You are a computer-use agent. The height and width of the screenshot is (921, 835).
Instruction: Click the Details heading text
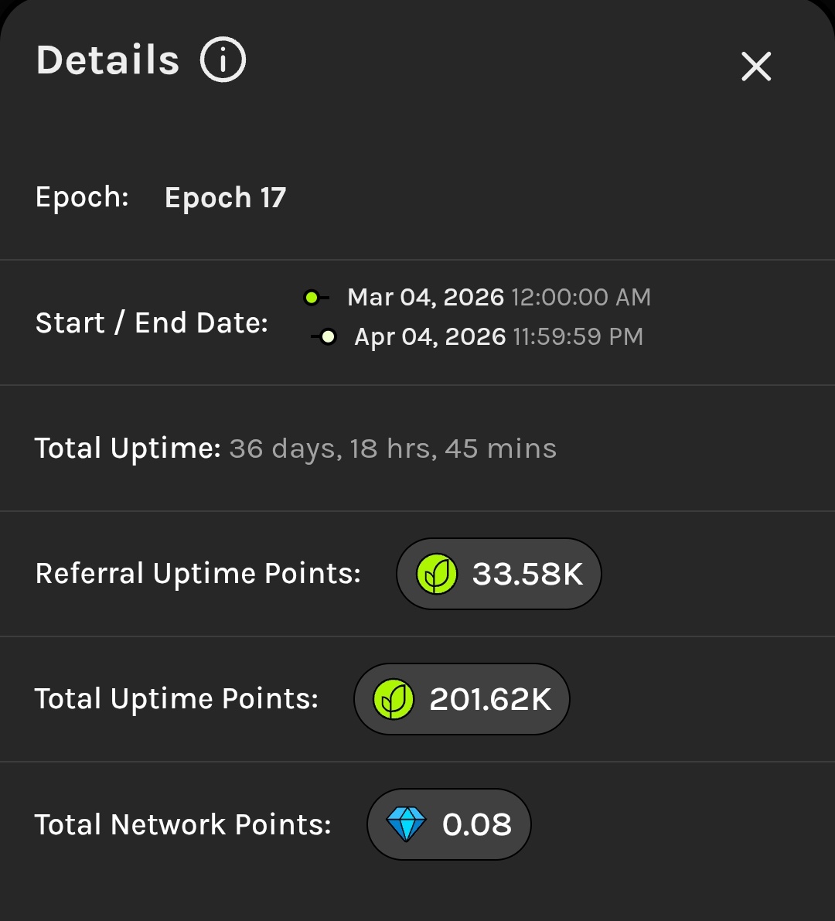tap(107, 60)
